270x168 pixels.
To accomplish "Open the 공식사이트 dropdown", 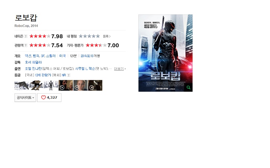I will pos(25,98).
